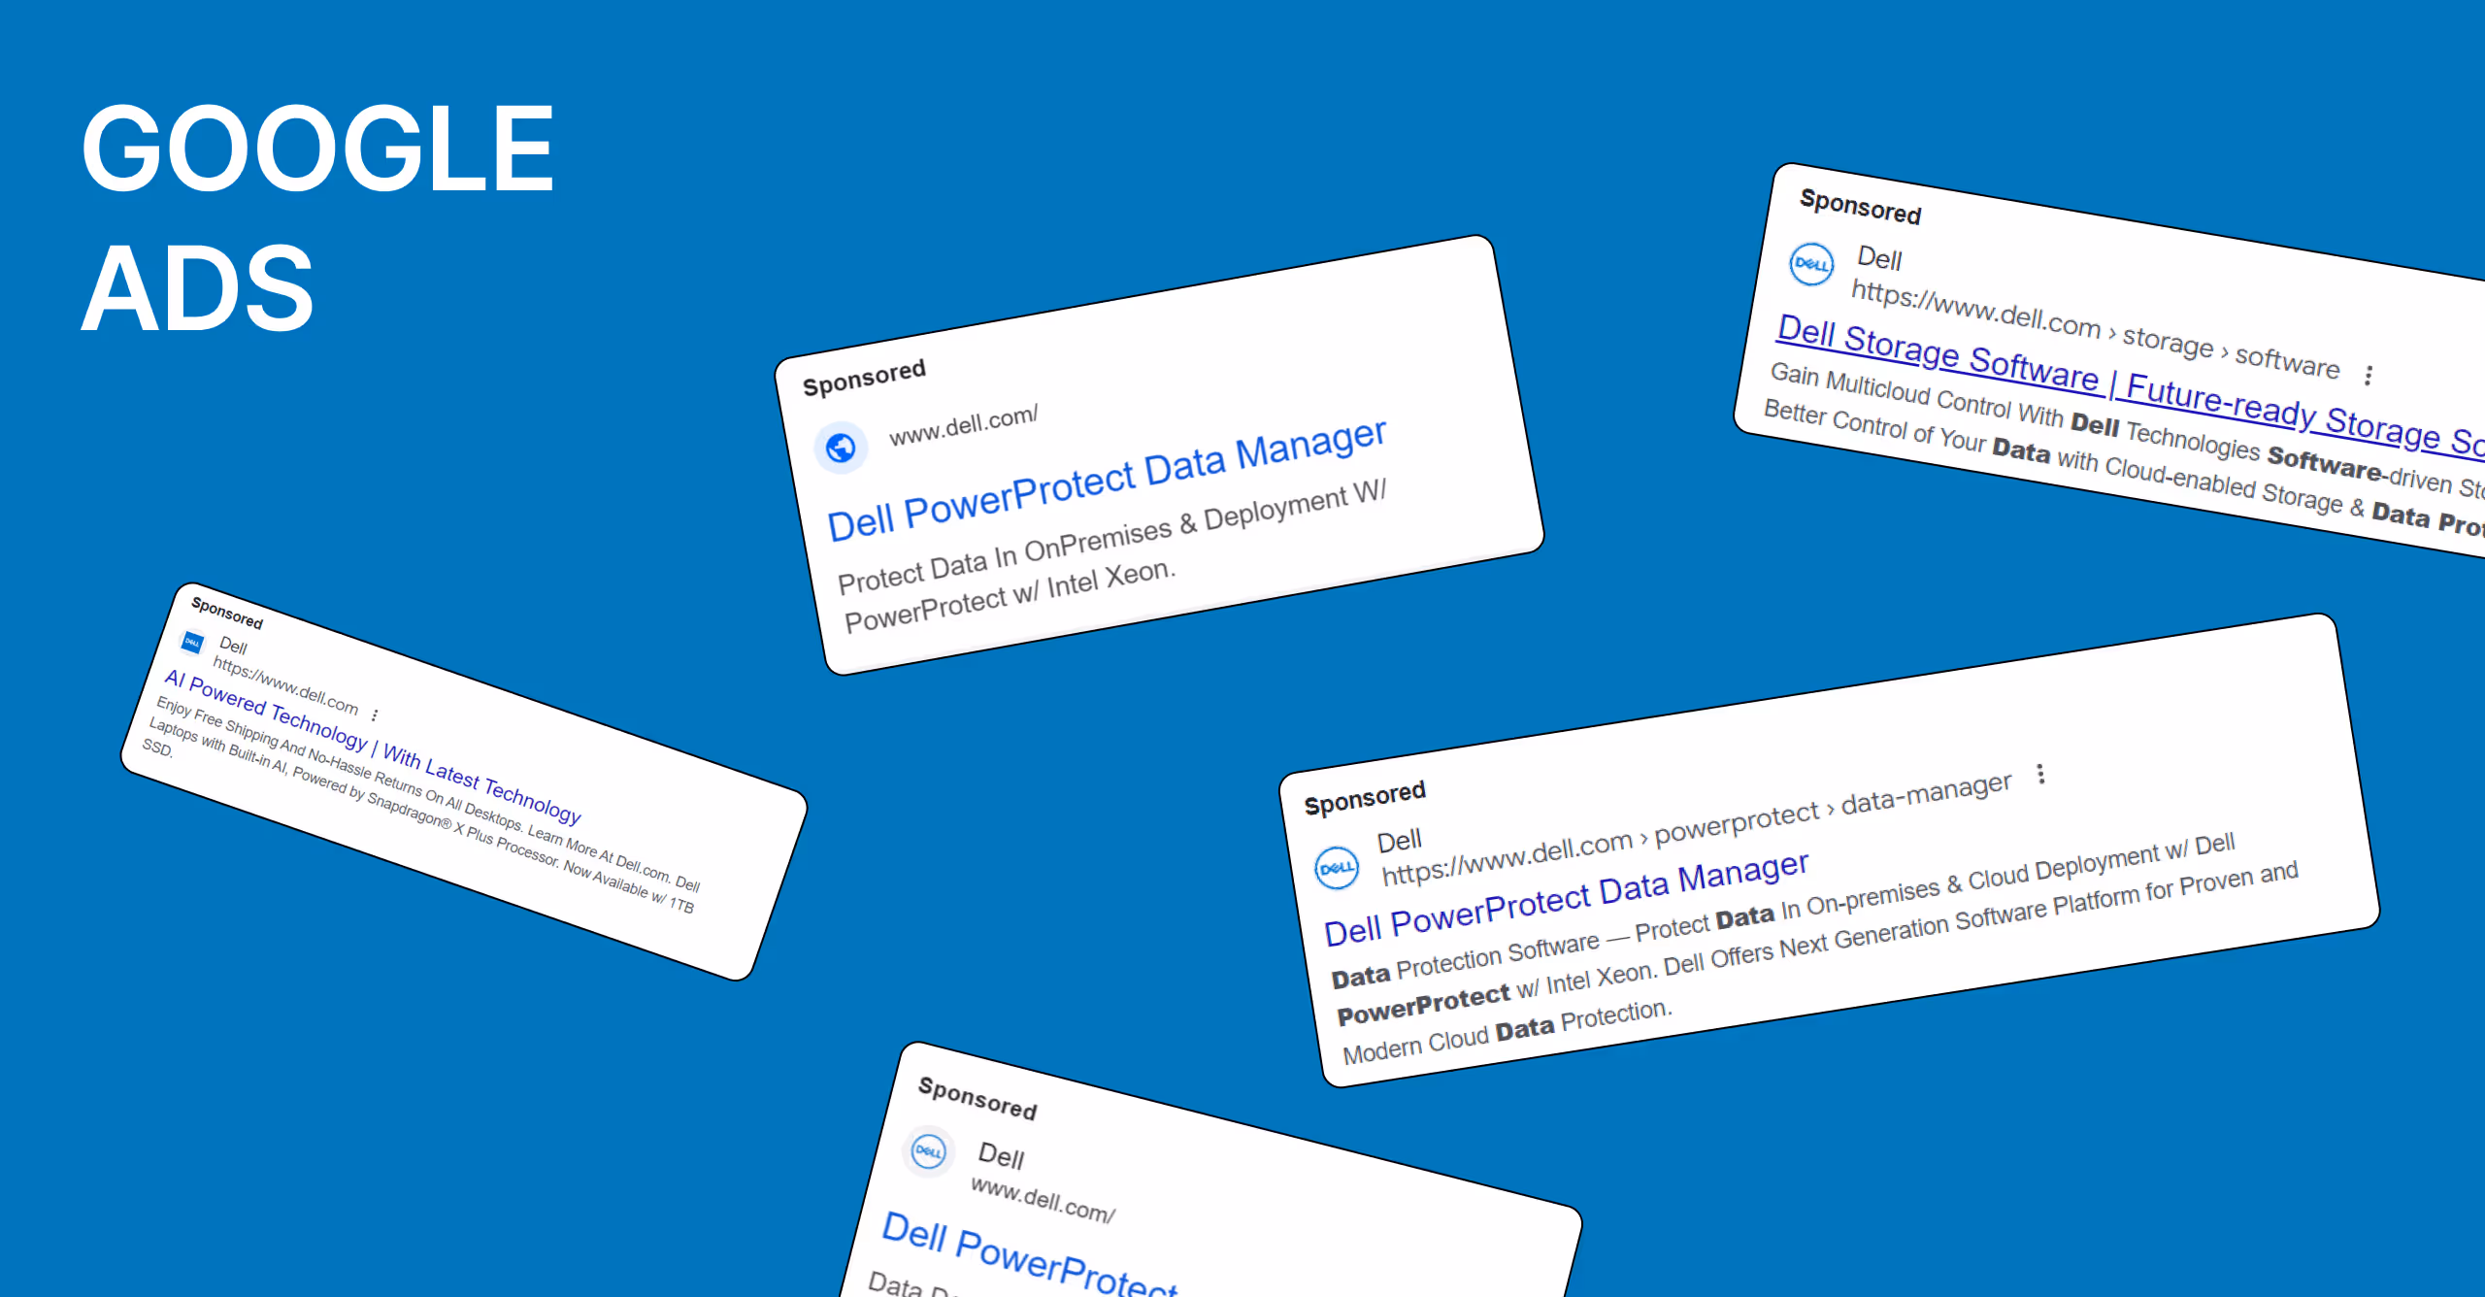This screenshot has height=1297, width=2485.
Task: Click Dell logo in Storage Software ad
Action: click(1811, 264)
